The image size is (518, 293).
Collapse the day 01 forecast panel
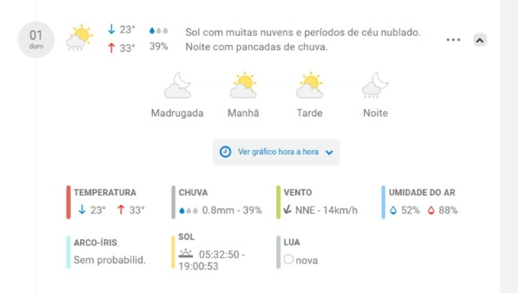pos(480,40)
